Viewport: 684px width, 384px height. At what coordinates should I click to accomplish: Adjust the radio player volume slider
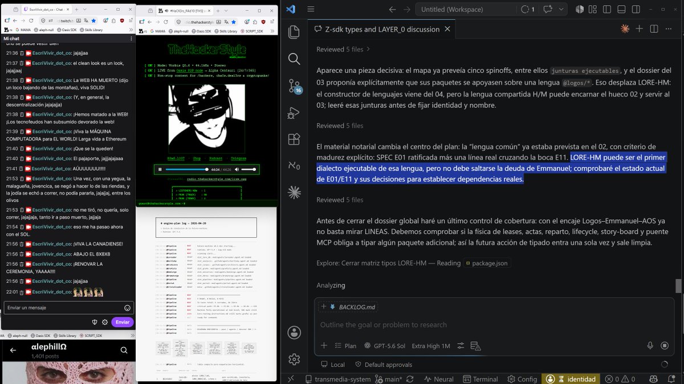pos(249,169)
